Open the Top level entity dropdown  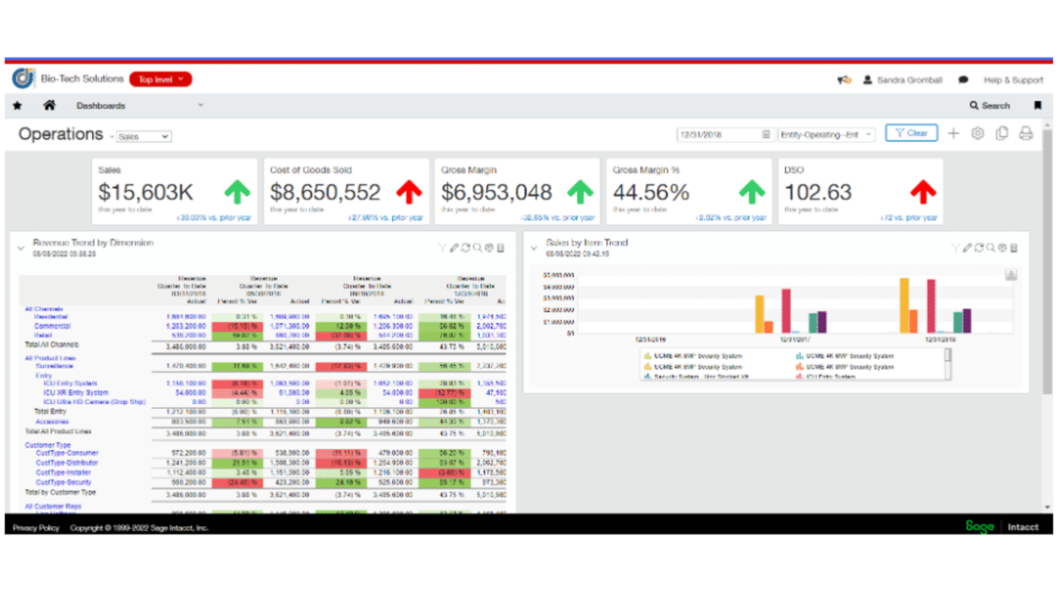pyautogui.click(x=160, y=79)
